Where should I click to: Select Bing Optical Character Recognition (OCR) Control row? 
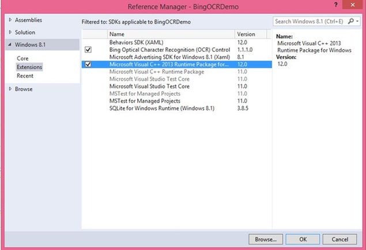pos(177,50)
